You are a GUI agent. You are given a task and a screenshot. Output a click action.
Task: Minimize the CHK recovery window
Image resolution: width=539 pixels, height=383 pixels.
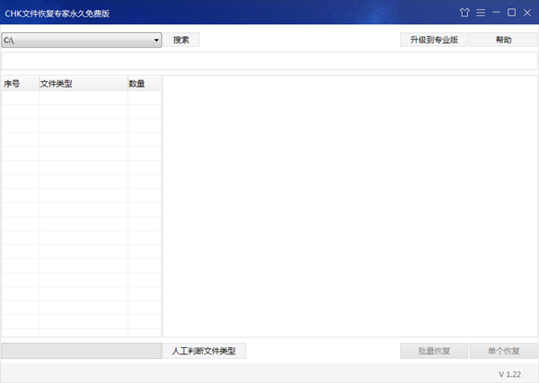point(496,13)
